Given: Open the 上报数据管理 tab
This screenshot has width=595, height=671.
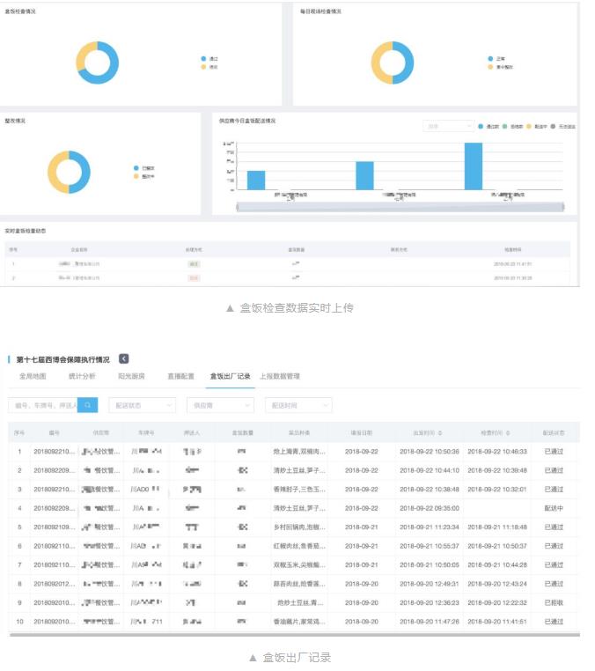Looking at the screenshot, I should [279, 377].
